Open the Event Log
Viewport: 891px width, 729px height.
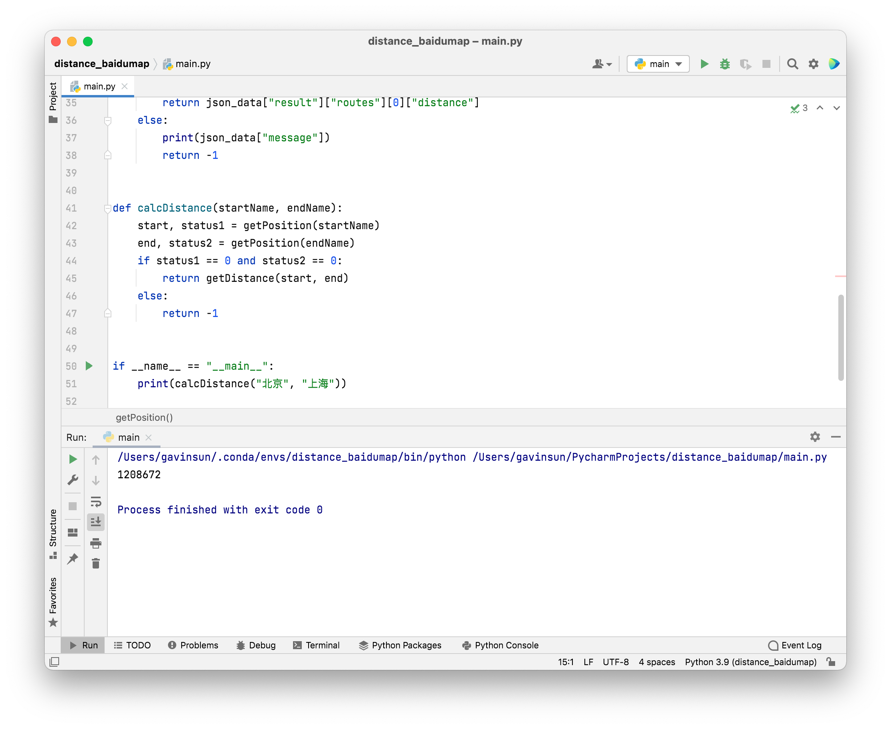tap(794, 645)
